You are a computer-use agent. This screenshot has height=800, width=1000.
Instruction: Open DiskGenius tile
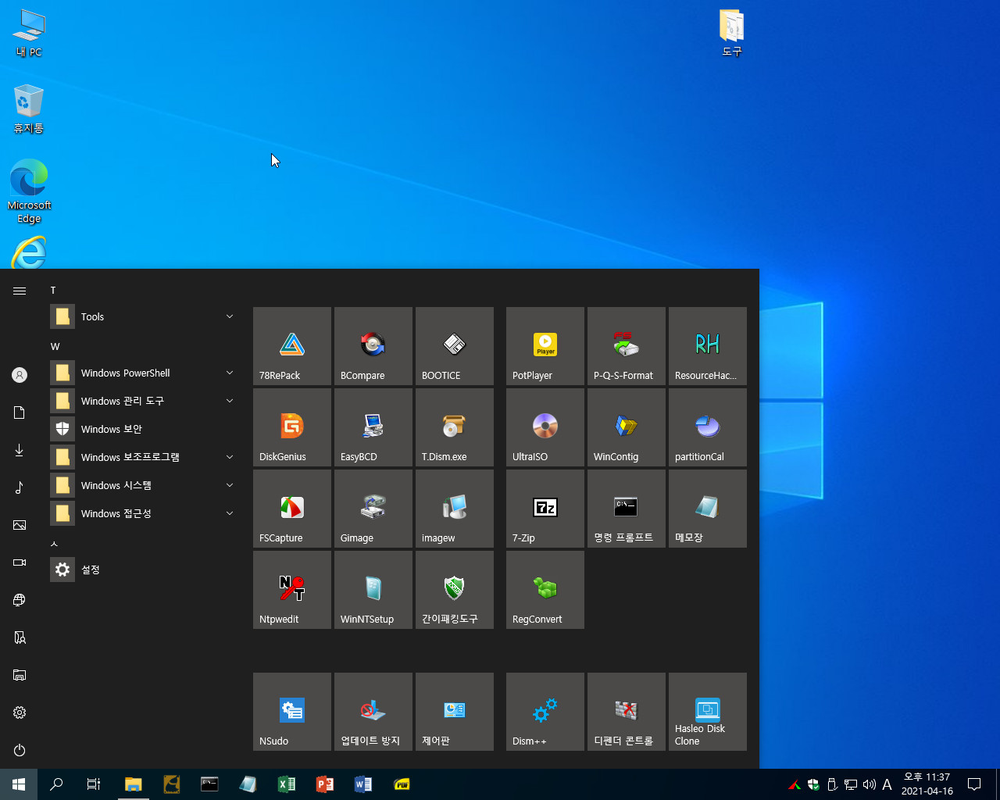292,427
